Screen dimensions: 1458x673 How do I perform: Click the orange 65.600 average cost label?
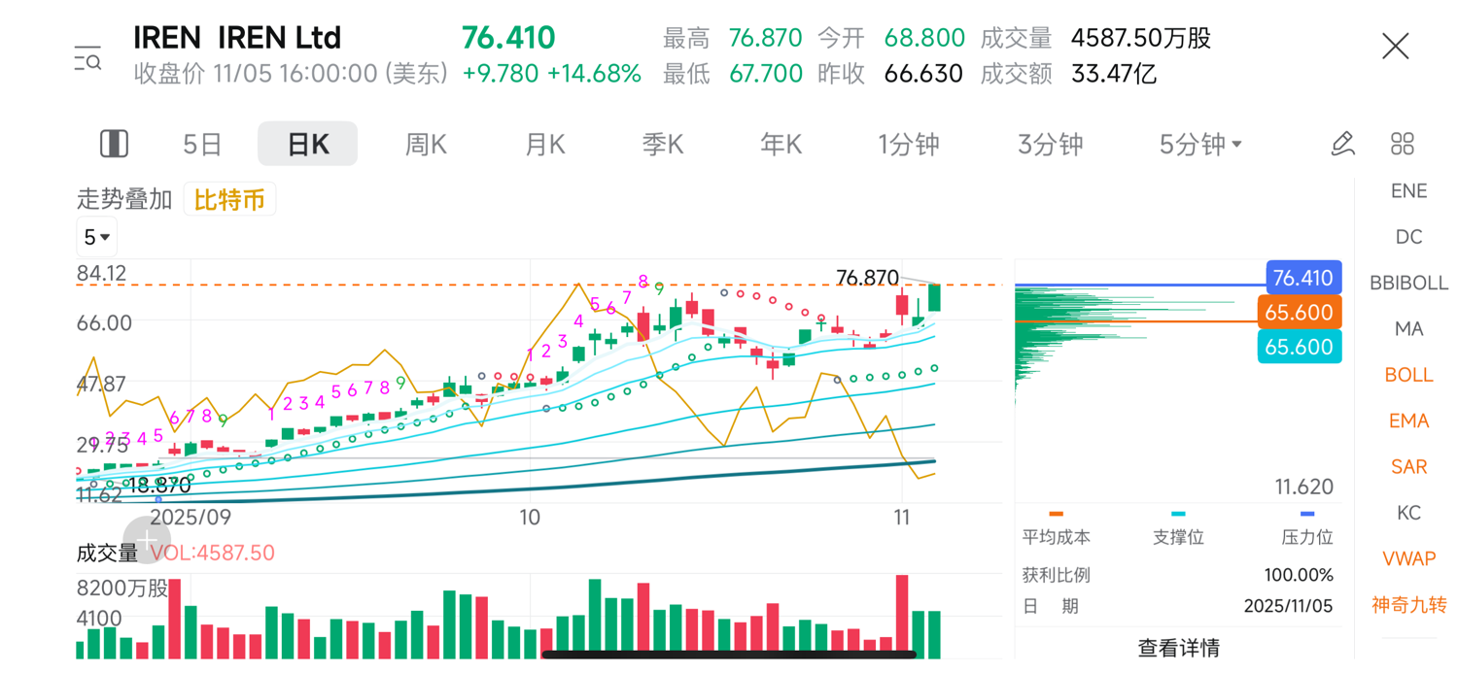(x=1300, y=313)
